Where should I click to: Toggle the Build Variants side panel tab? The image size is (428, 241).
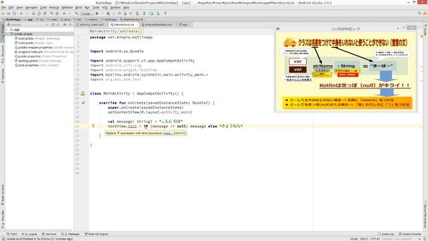[x=3, y=195]
